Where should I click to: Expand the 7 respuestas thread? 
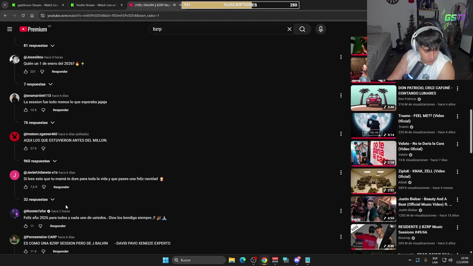(x=38, y=84)
